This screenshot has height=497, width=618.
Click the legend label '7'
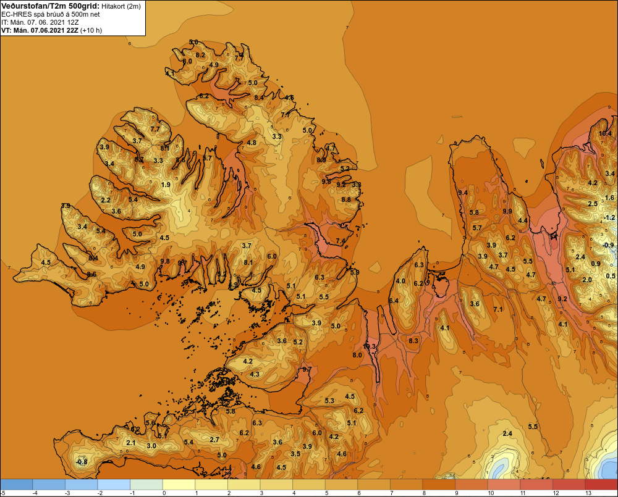pos(392,493)
